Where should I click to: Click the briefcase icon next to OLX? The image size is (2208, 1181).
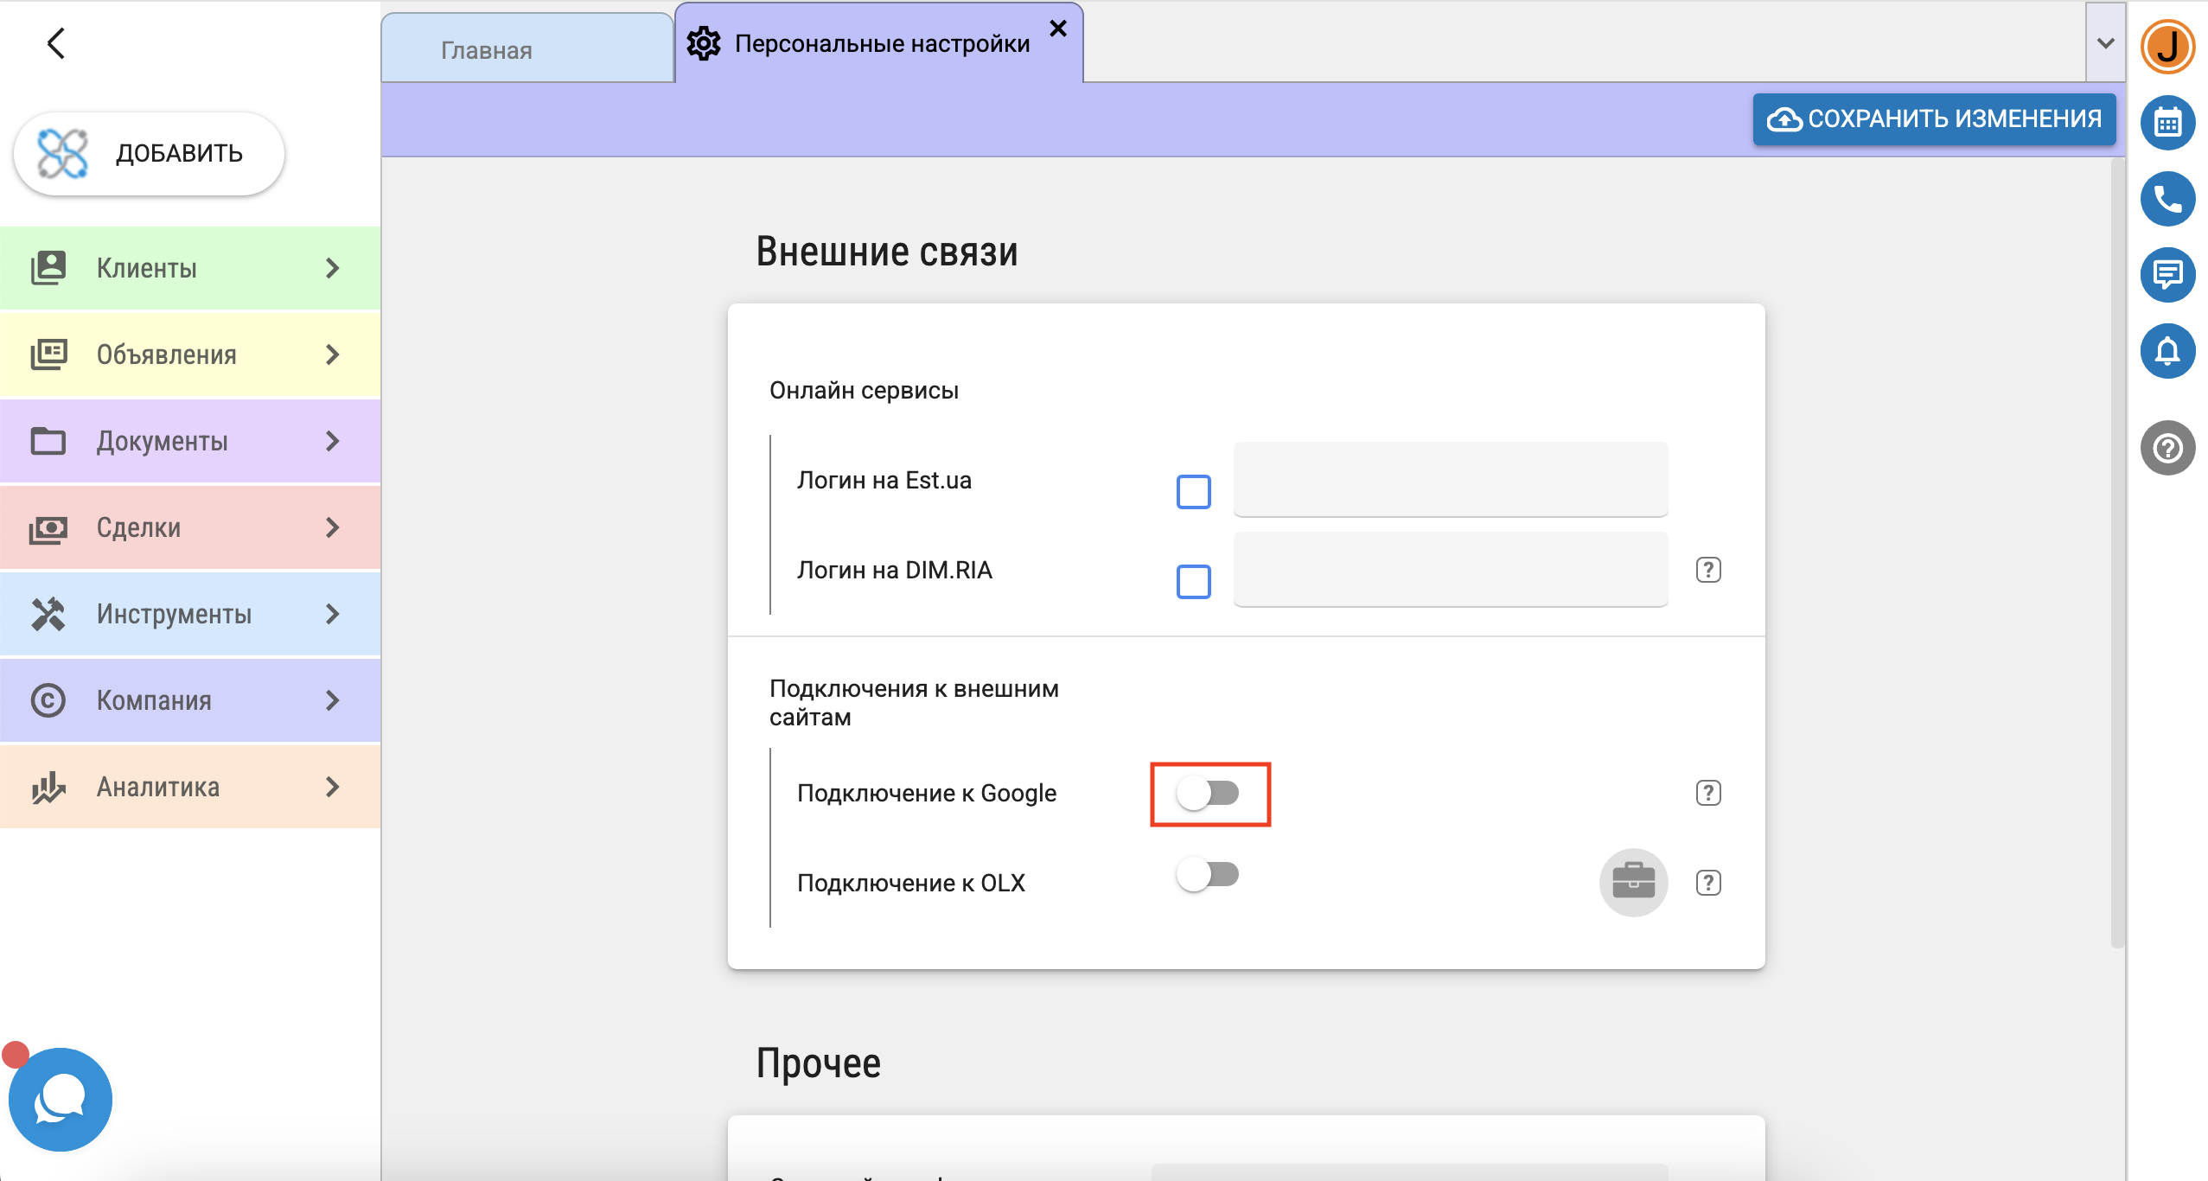pyautogui.click(x=1633, y=882)
